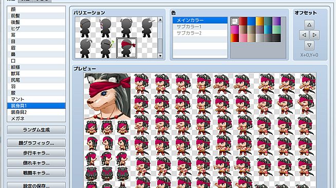Select the red bandana variation
Viewport: 336px width, 188px height.
click(x=126, y=48)
